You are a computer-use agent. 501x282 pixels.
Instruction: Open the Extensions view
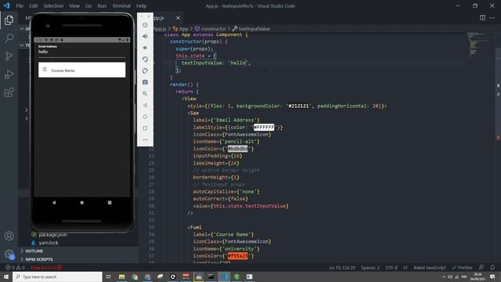click(x=9, y=92)
